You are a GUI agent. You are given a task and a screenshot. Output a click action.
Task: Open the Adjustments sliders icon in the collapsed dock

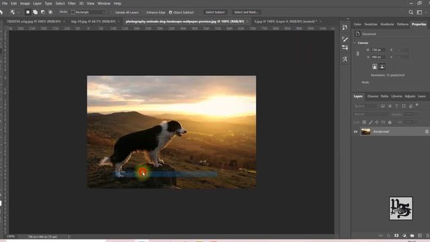(x=345, y=48)
